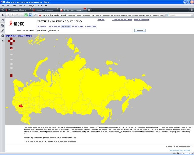Click the Rewind navigation button
Image resolution: width=194 pixels, height=155 pixels.
point(8,15)
